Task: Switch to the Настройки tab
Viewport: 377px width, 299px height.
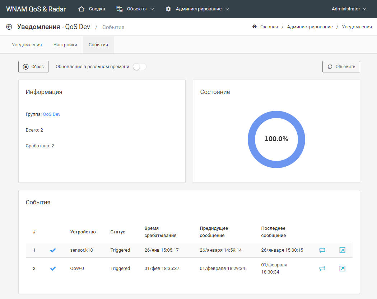Action: [65, 45]
